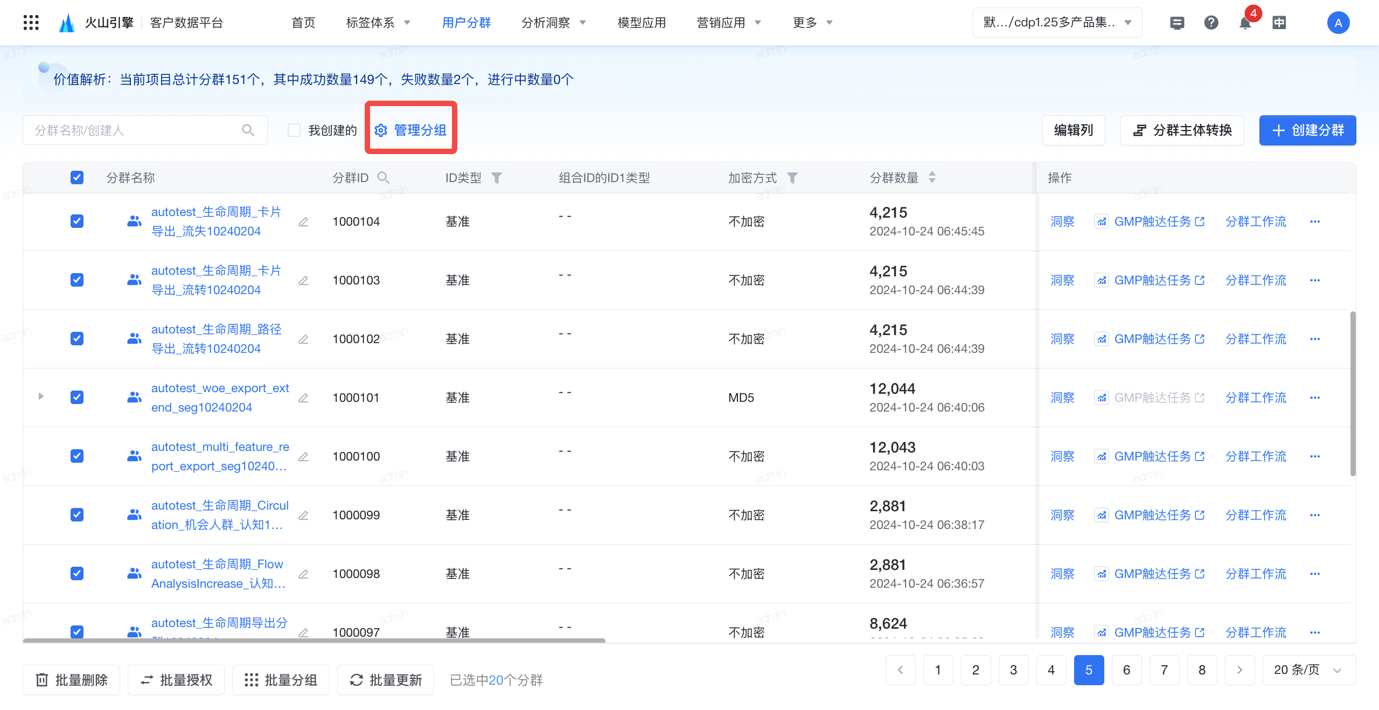This screenshot has height=710, width=1379.
Task: Go to next page arrow
Action: (1239, 670)
